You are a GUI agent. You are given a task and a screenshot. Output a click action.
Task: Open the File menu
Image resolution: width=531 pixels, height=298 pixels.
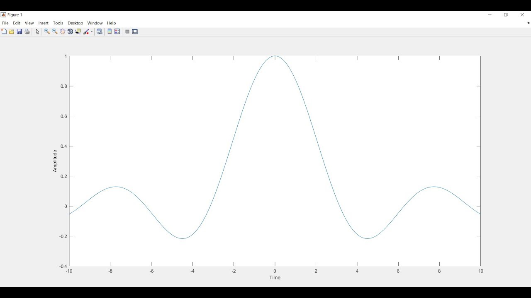5,23
